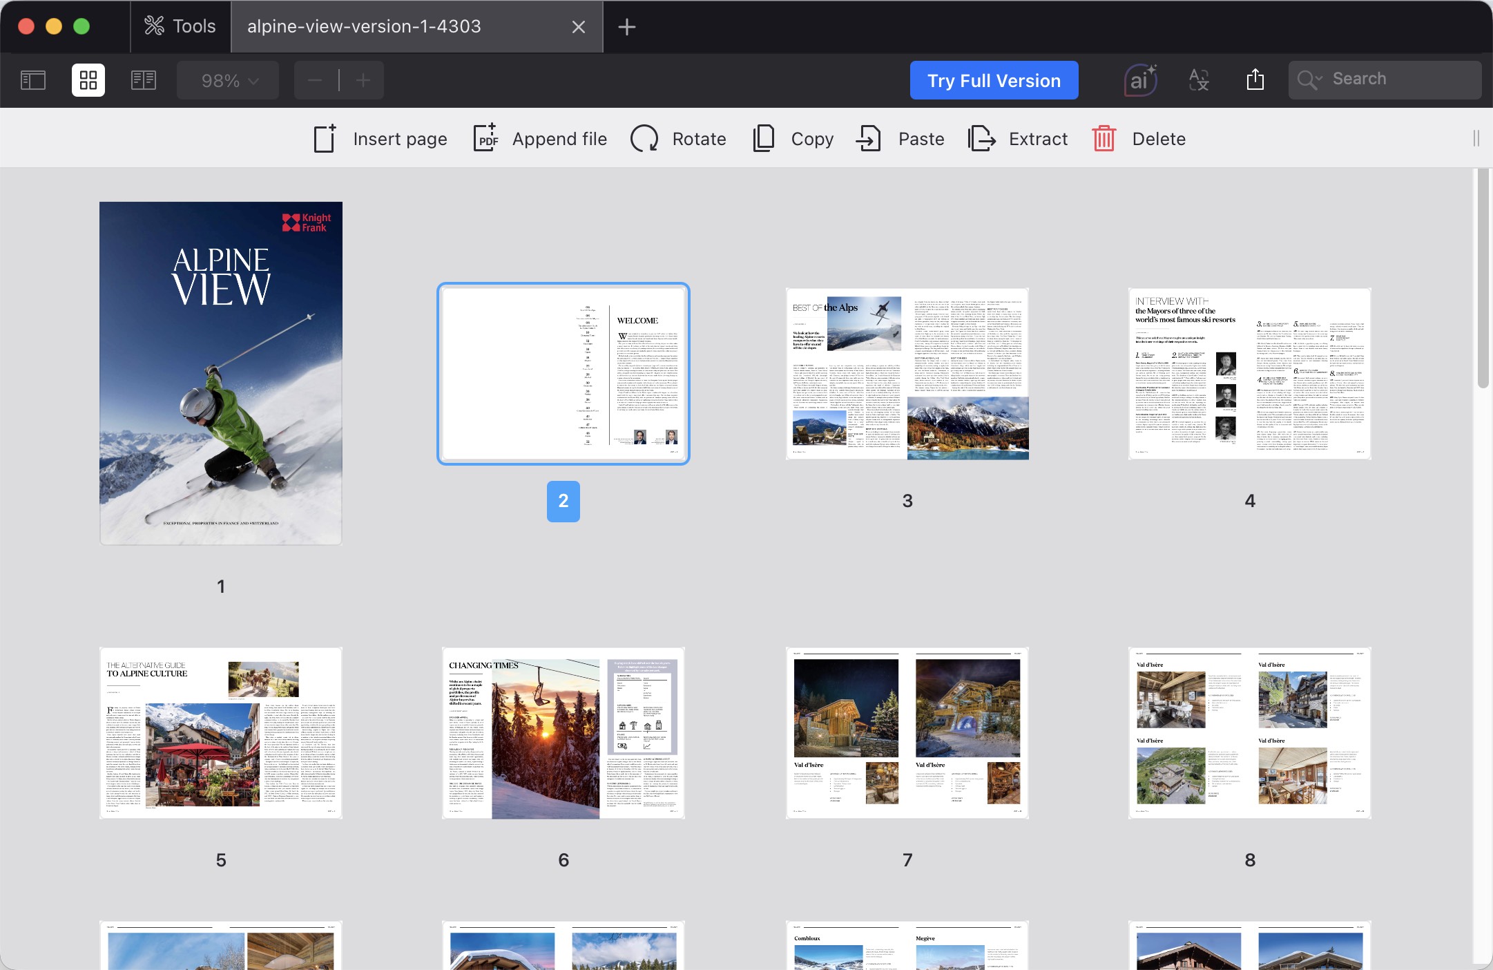Open the Tools tab
This screenshot has width=1493, height=970.
180,26
